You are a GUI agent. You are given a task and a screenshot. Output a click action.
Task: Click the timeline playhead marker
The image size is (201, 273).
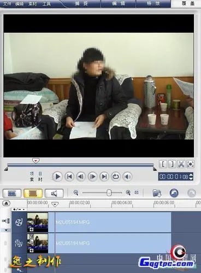(55, 205)
